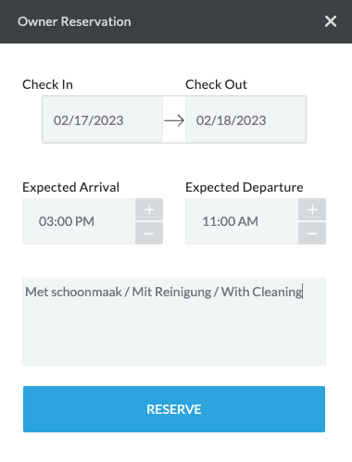The image size is (352, 462).
Task: Select the 03:00 PM arrival time field
Action: (x=79, y=221)
